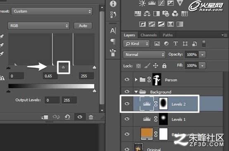The width and height of the screenshot is (229, 151).
Task: Open the Character panel icon
Action: point(113,31)
